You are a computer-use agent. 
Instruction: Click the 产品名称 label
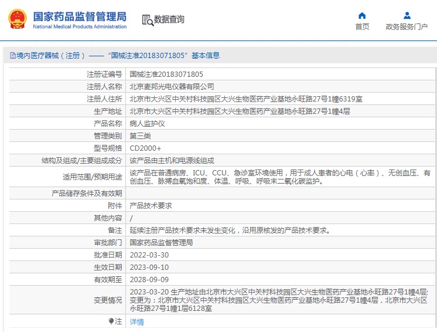(108, 124)
